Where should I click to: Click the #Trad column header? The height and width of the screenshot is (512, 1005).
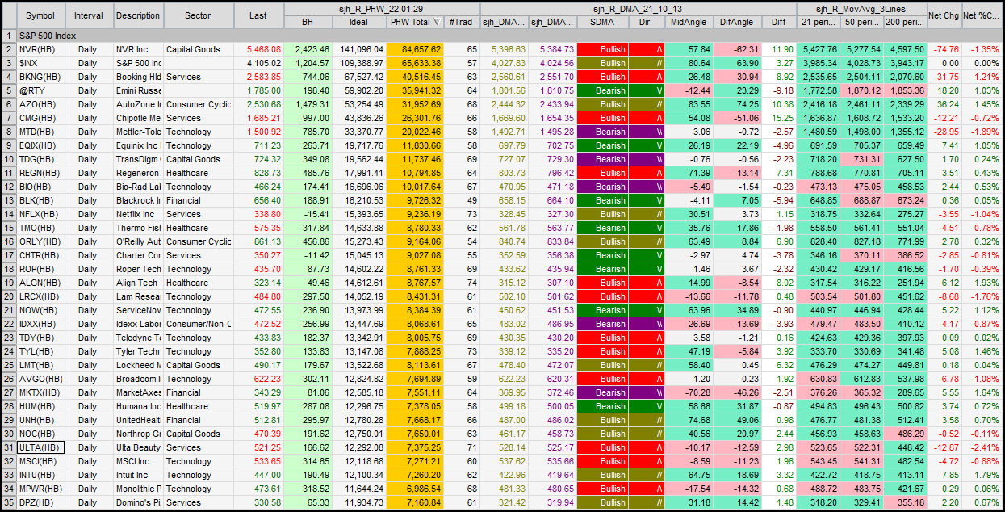click(x=461, y=22)
